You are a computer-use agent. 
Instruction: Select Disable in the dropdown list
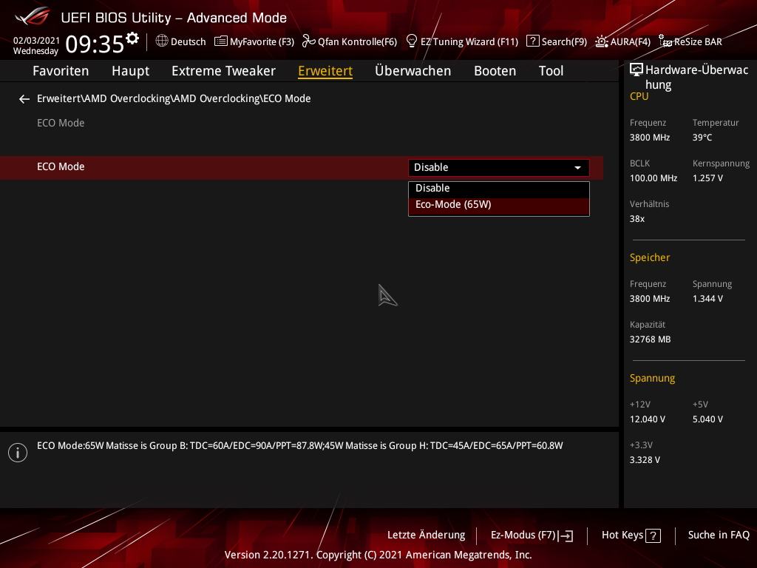click(x=499, y=189)
